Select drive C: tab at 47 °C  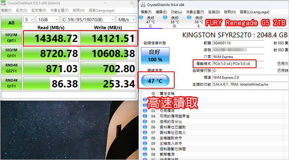151,22
